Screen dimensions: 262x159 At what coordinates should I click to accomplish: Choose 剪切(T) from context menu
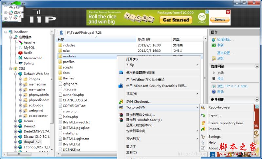(x=159, y=147)
